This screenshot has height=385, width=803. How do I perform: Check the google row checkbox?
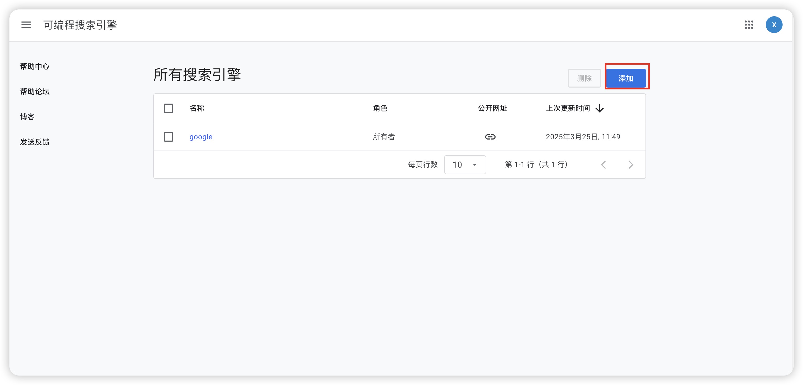pyautogui.click(x=168, y=137)
